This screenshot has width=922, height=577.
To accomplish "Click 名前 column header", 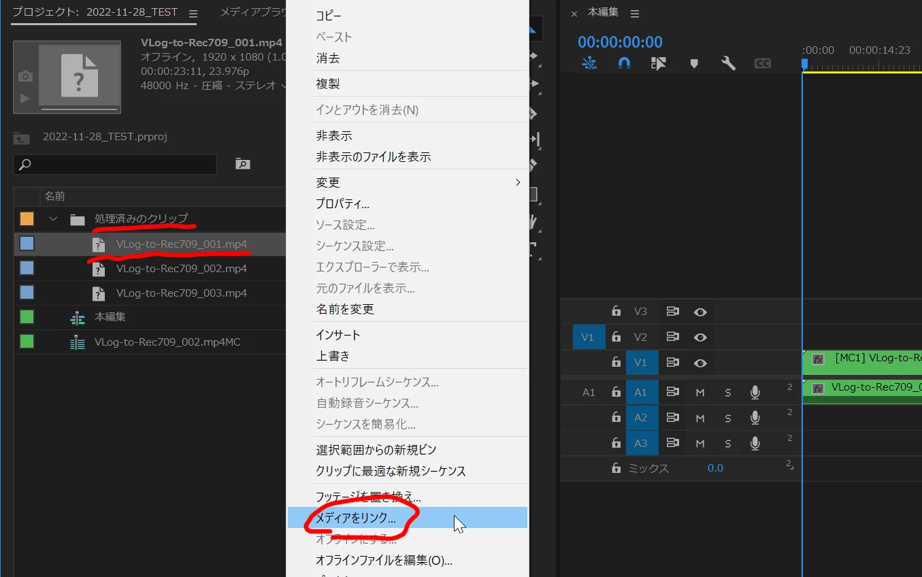I will coord(55,196).
